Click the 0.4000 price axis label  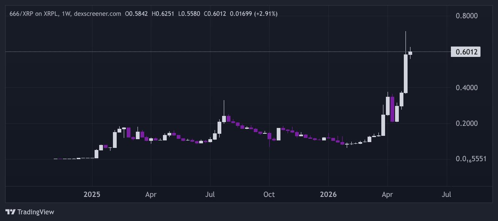coord(466,87)
